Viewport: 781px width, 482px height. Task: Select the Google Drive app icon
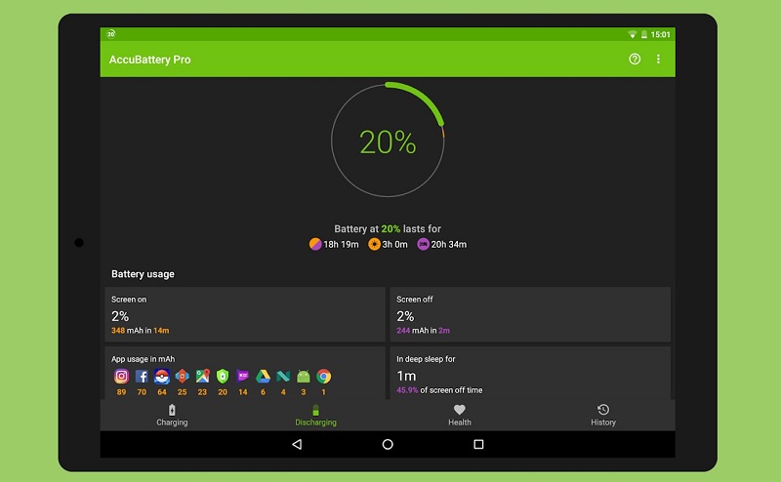point(263,376)
